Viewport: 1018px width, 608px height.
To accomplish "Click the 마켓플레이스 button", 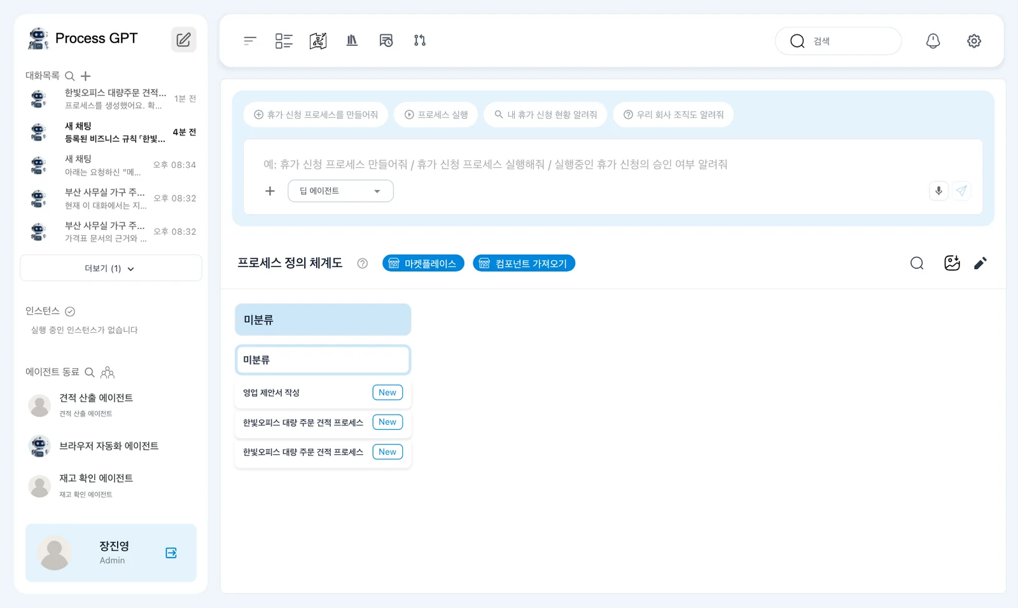I will (x=423, y=263).
